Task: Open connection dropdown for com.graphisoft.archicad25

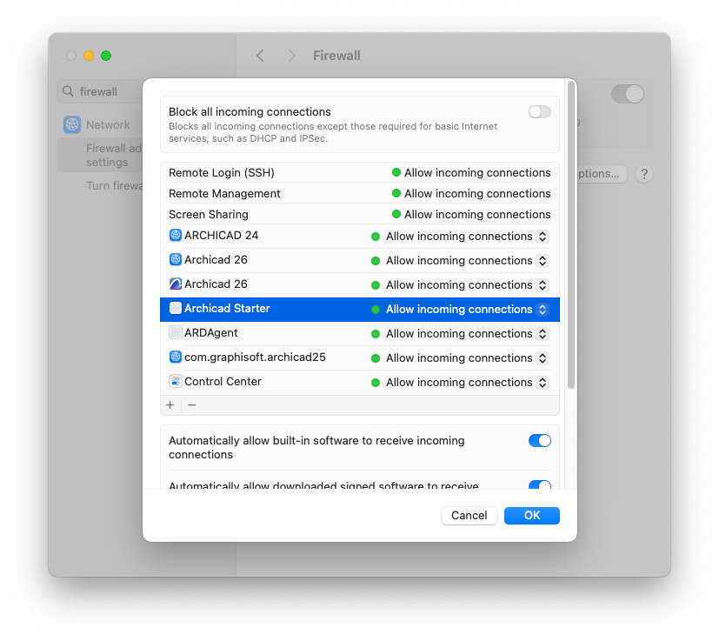Action: tap(543, 357)
